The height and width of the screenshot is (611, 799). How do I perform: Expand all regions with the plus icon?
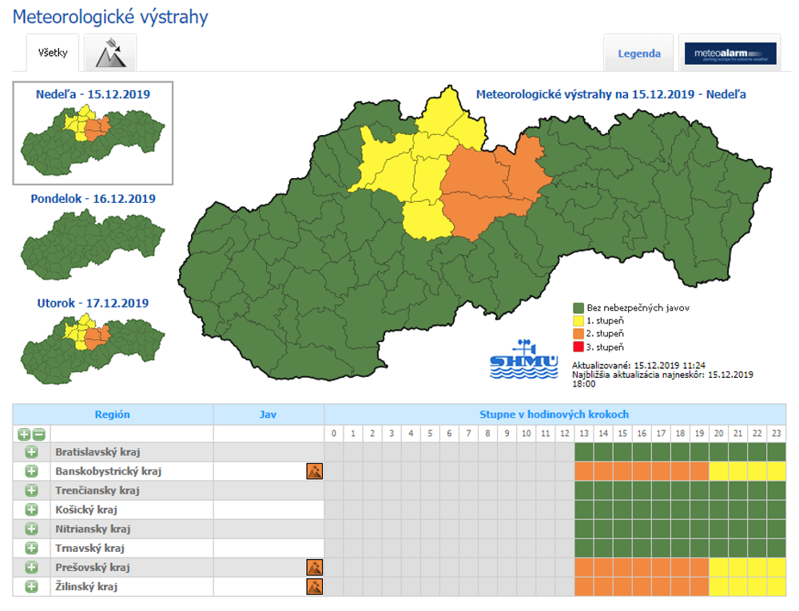(x=24, y=434)
